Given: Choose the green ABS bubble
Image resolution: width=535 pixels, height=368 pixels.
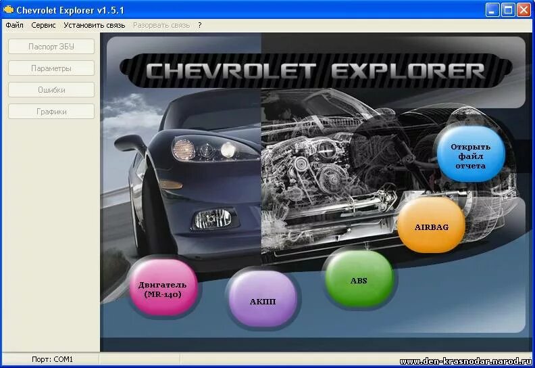Looking at the screenshot, I should [x=359, y=278].
